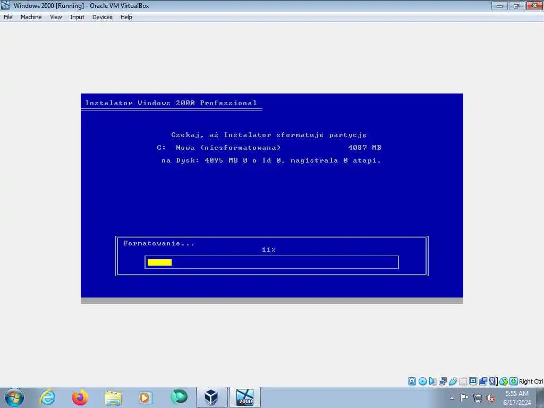Click the USB devices indicator icon
544x408 pixels.
(453, 381)
